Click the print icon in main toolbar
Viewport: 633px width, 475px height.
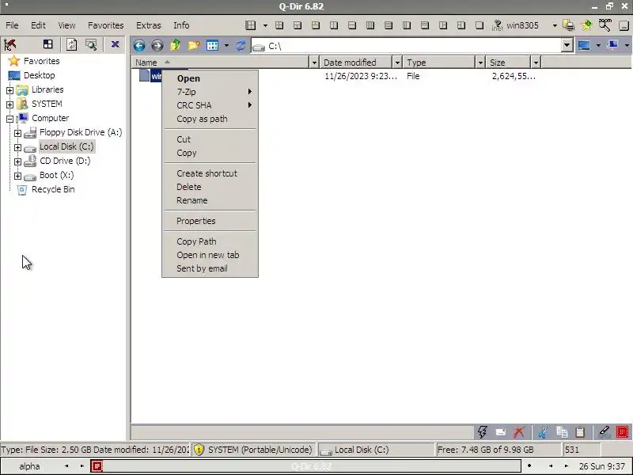point(568,25)
